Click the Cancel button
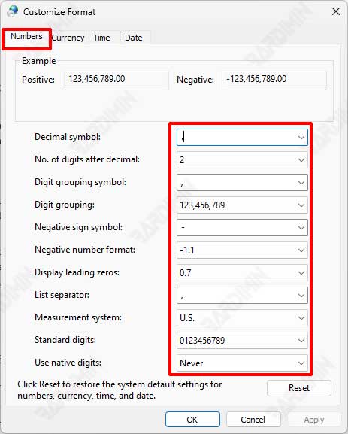This screenshot has width=348, height=434. pyautogui.click(x=253, y=420)
